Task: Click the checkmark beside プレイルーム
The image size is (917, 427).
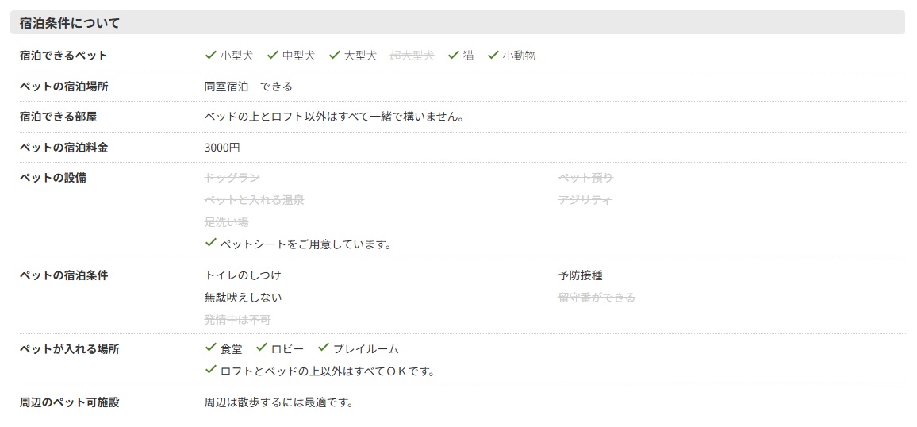Action: (323, 348)
